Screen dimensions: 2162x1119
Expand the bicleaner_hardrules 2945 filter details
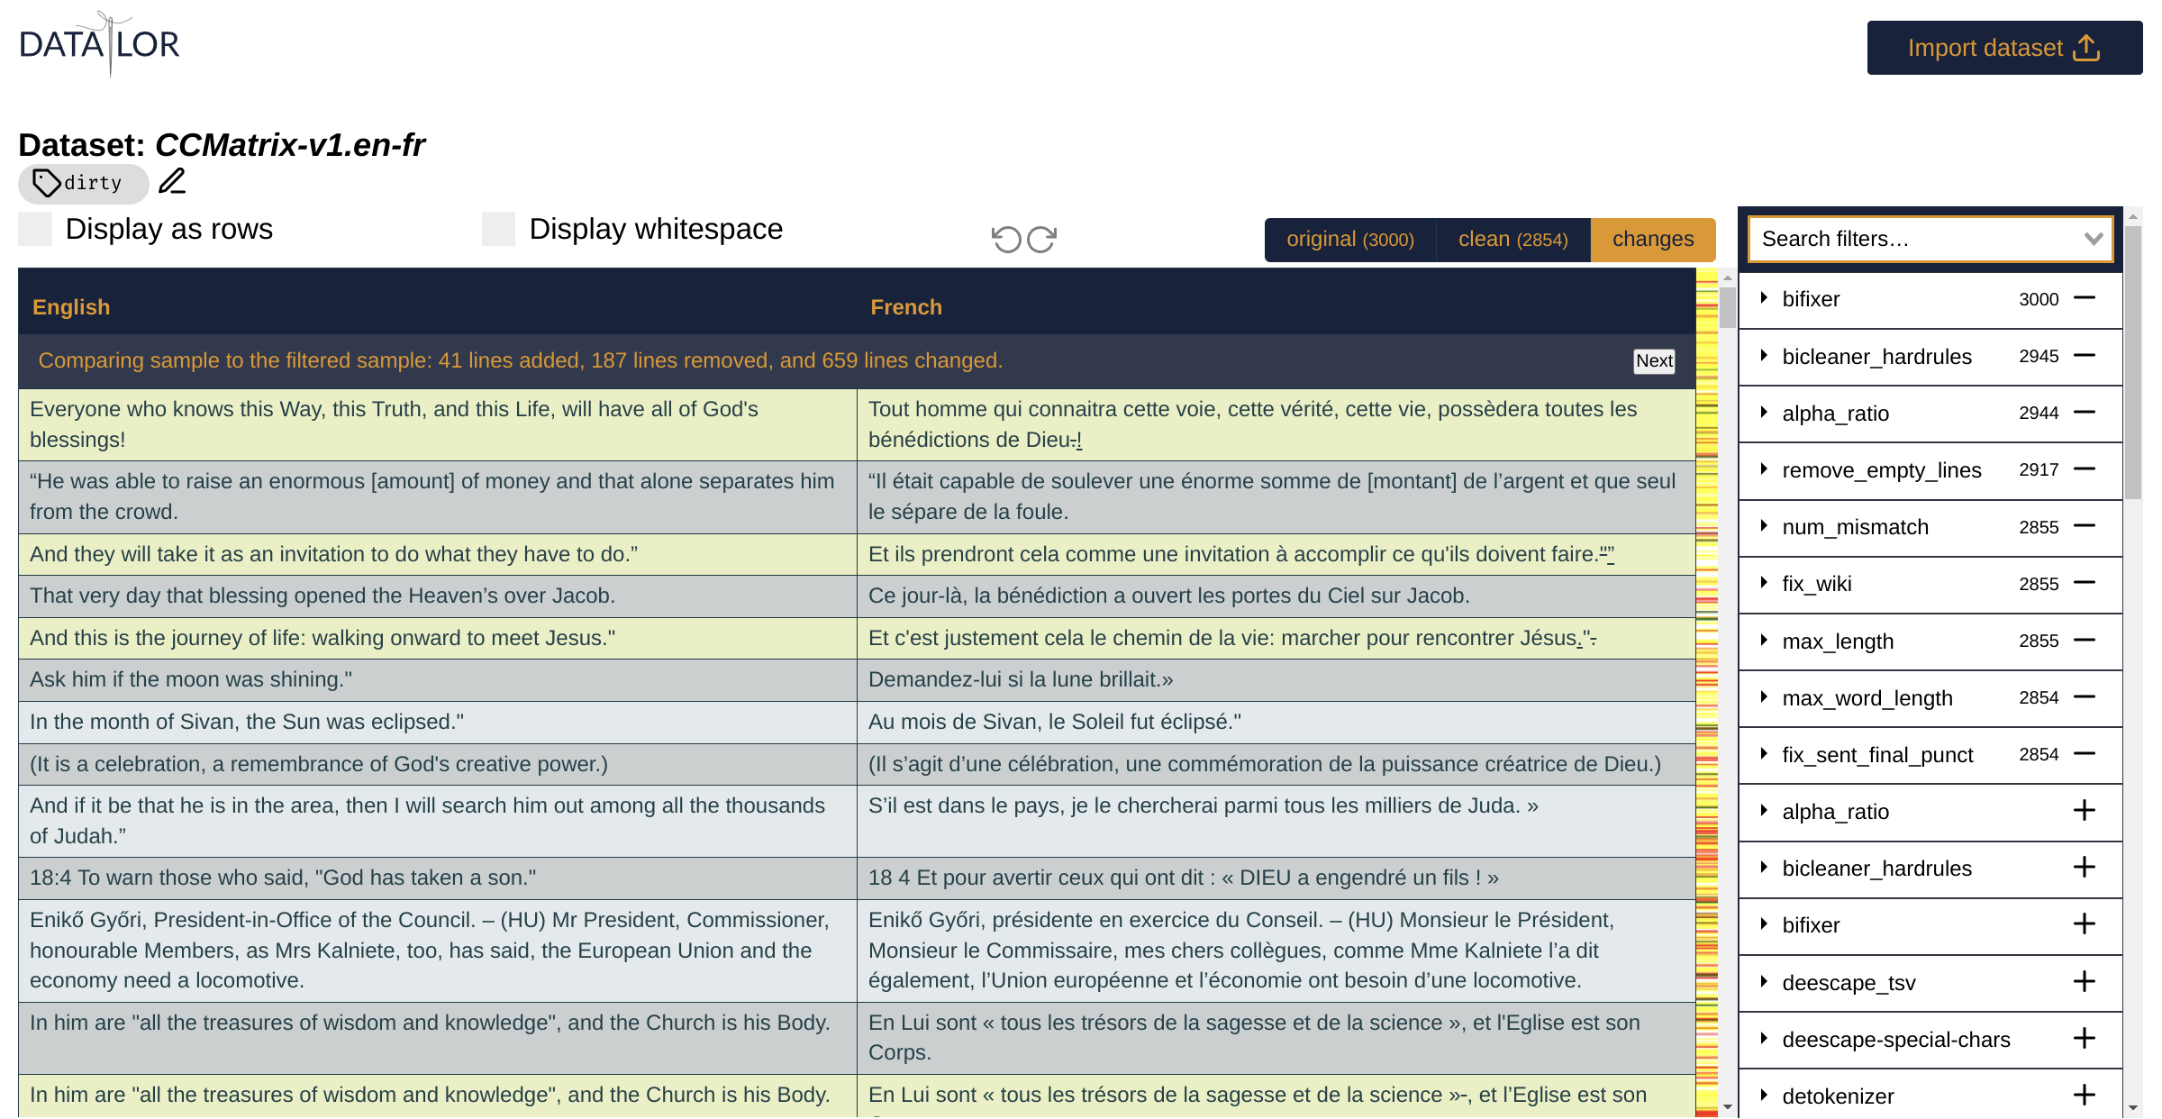click(x=1764, y=356)
